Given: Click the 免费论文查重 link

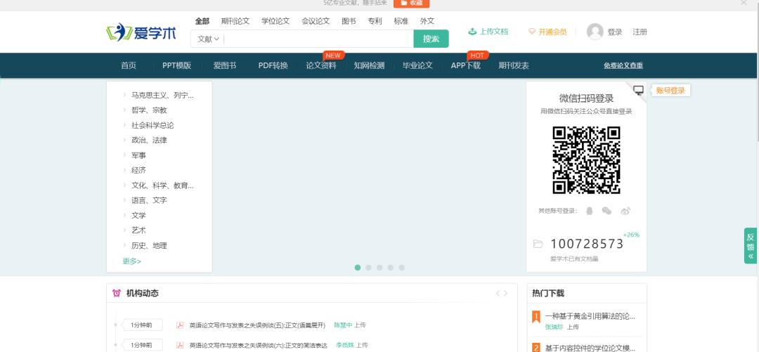Looking at the screenshot, I should pyautogui.click(x=623, y=66).
